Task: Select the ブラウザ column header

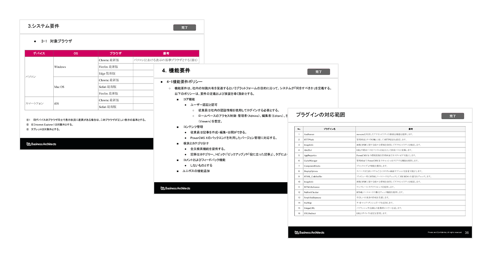Action: click(115, 53)
